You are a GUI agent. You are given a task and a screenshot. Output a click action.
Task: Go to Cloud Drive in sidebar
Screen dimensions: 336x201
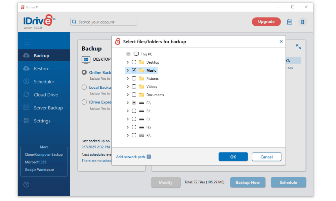coord(46,95)
